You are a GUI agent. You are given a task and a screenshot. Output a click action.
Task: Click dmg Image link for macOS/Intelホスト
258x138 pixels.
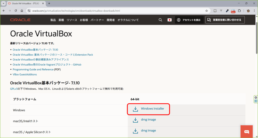tap(148, 120)
